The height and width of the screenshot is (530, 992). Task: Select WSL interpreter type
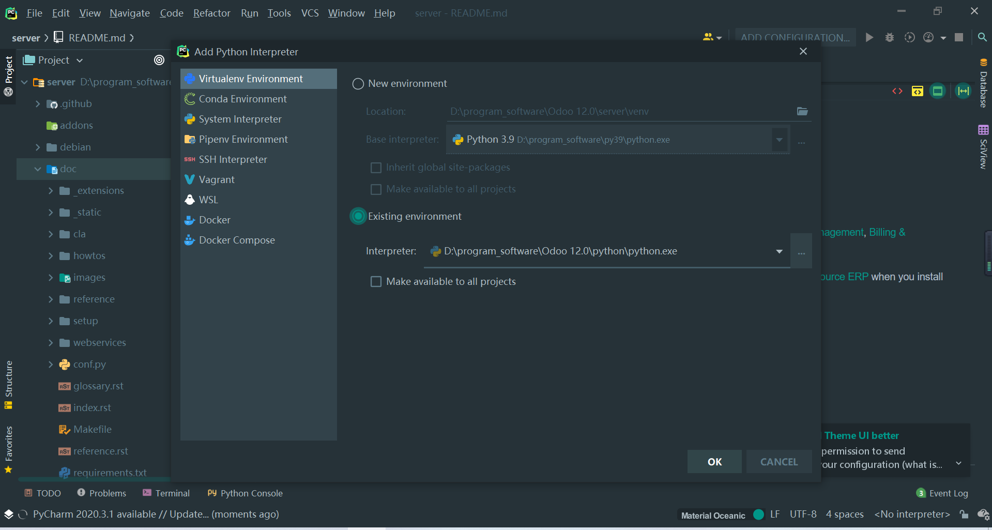tap(258, 200)
